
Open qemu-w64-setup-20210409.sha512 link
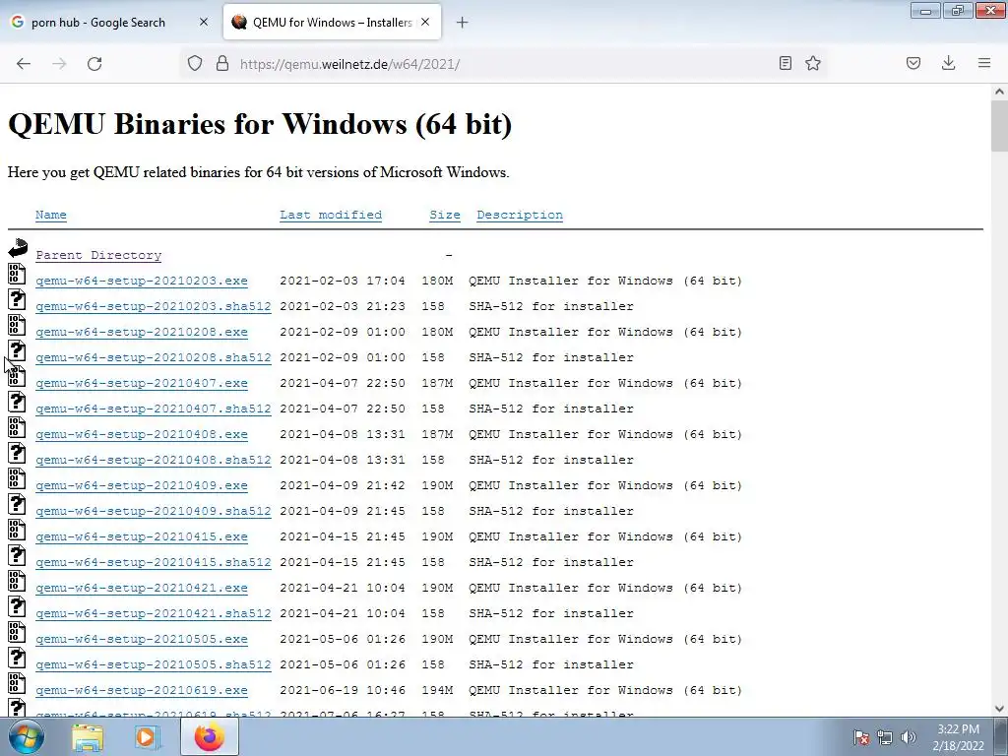tap(153, 511)
